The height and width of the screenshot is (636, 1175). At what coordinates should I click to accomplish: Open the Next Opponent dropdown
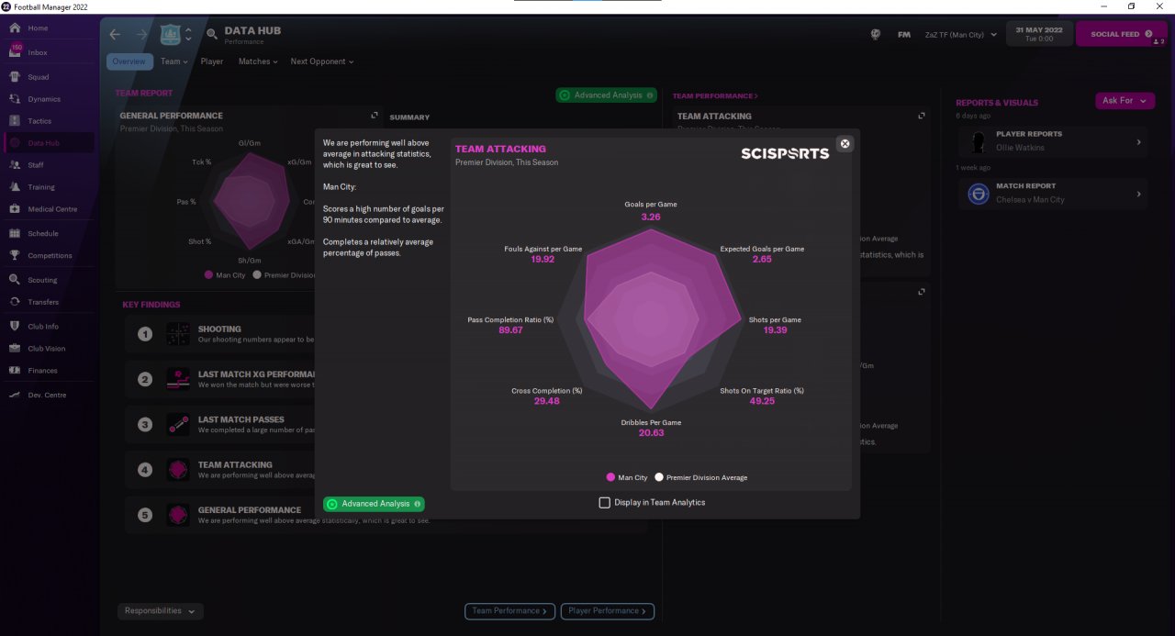pos(321,61)
